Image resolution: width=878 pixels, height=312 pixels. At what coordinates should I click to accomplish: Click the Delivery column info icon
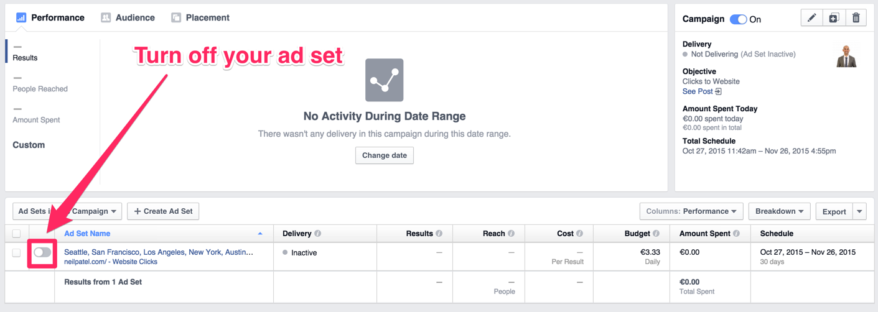[318, 234]
